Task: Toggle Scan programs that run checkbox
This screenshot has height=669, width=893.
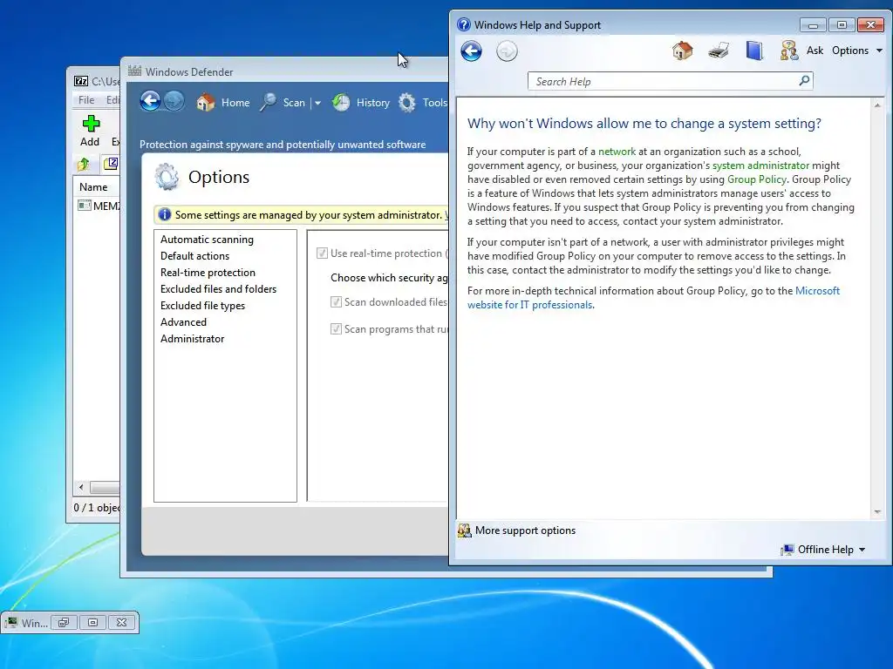Action: pyautogui.click(x=336, y=328)
